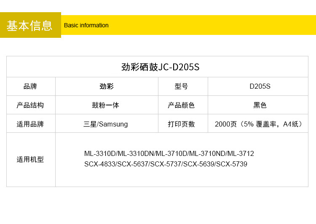Image resolution: width=316 pixels, height=224 pixels.
Task: Select the 打印页数 label cell
Action: [x=182, y=124]
